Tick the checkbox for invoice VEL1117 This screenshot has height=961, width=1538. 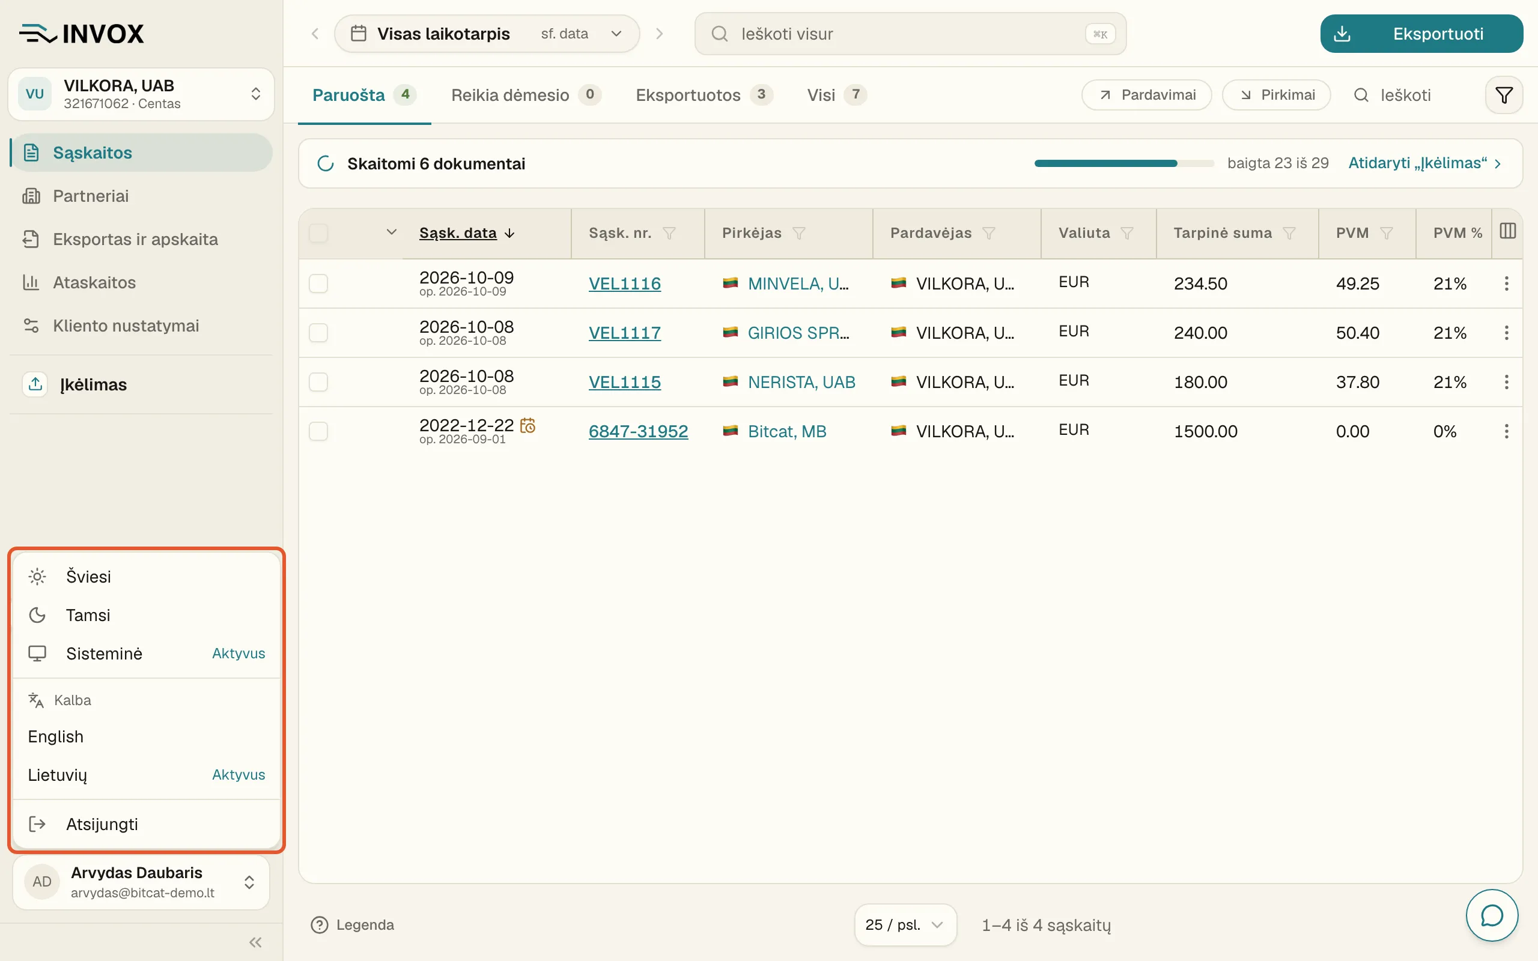click(318, 333)
